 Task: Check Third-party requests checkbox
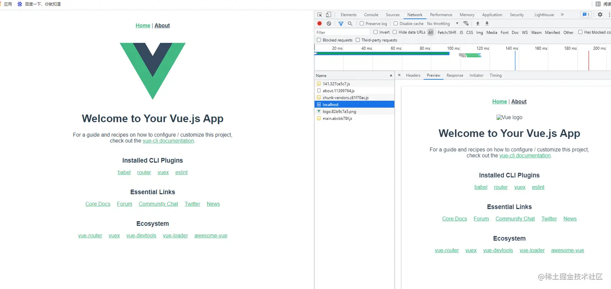358,40
